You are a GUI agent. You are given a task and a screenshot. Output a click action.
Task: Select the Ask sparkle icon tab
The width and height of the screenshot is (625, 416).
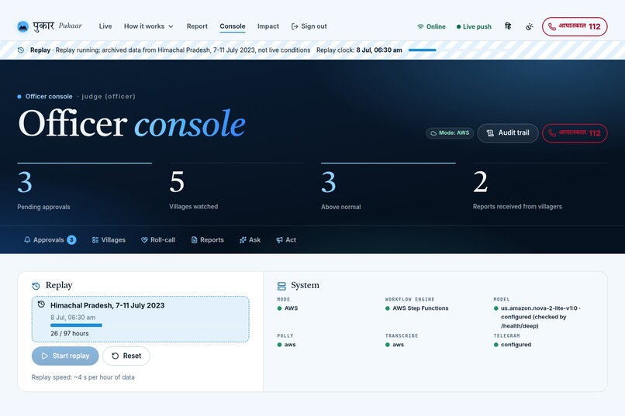click(x=250, y=239)
